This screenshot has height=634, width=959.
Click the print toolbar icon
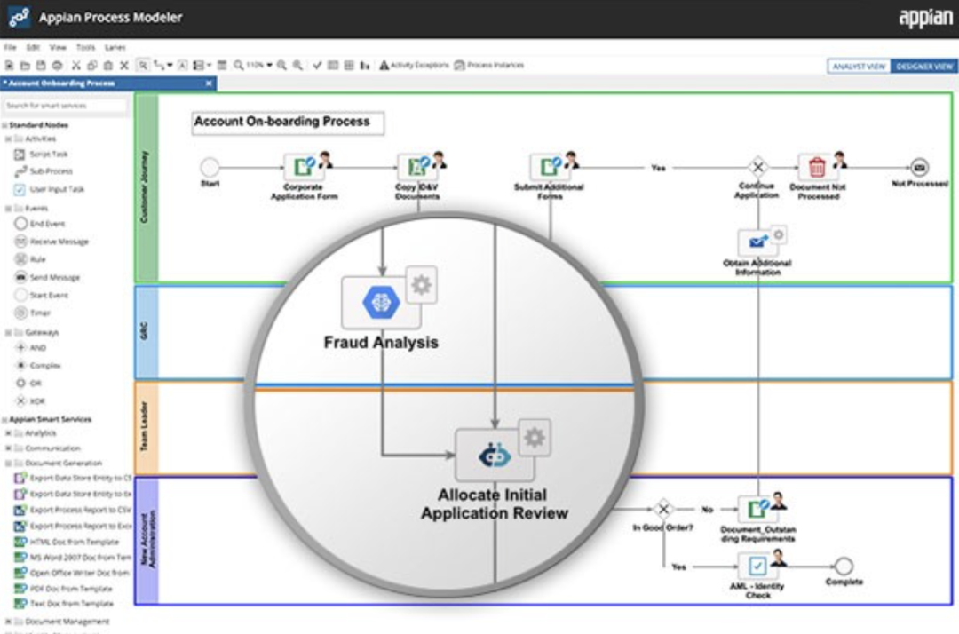click(57, 66)
